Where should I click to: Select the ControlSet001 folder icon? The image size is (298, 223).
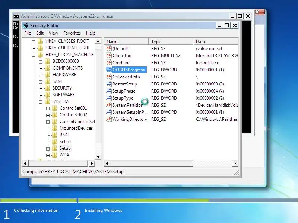point(54,108)
